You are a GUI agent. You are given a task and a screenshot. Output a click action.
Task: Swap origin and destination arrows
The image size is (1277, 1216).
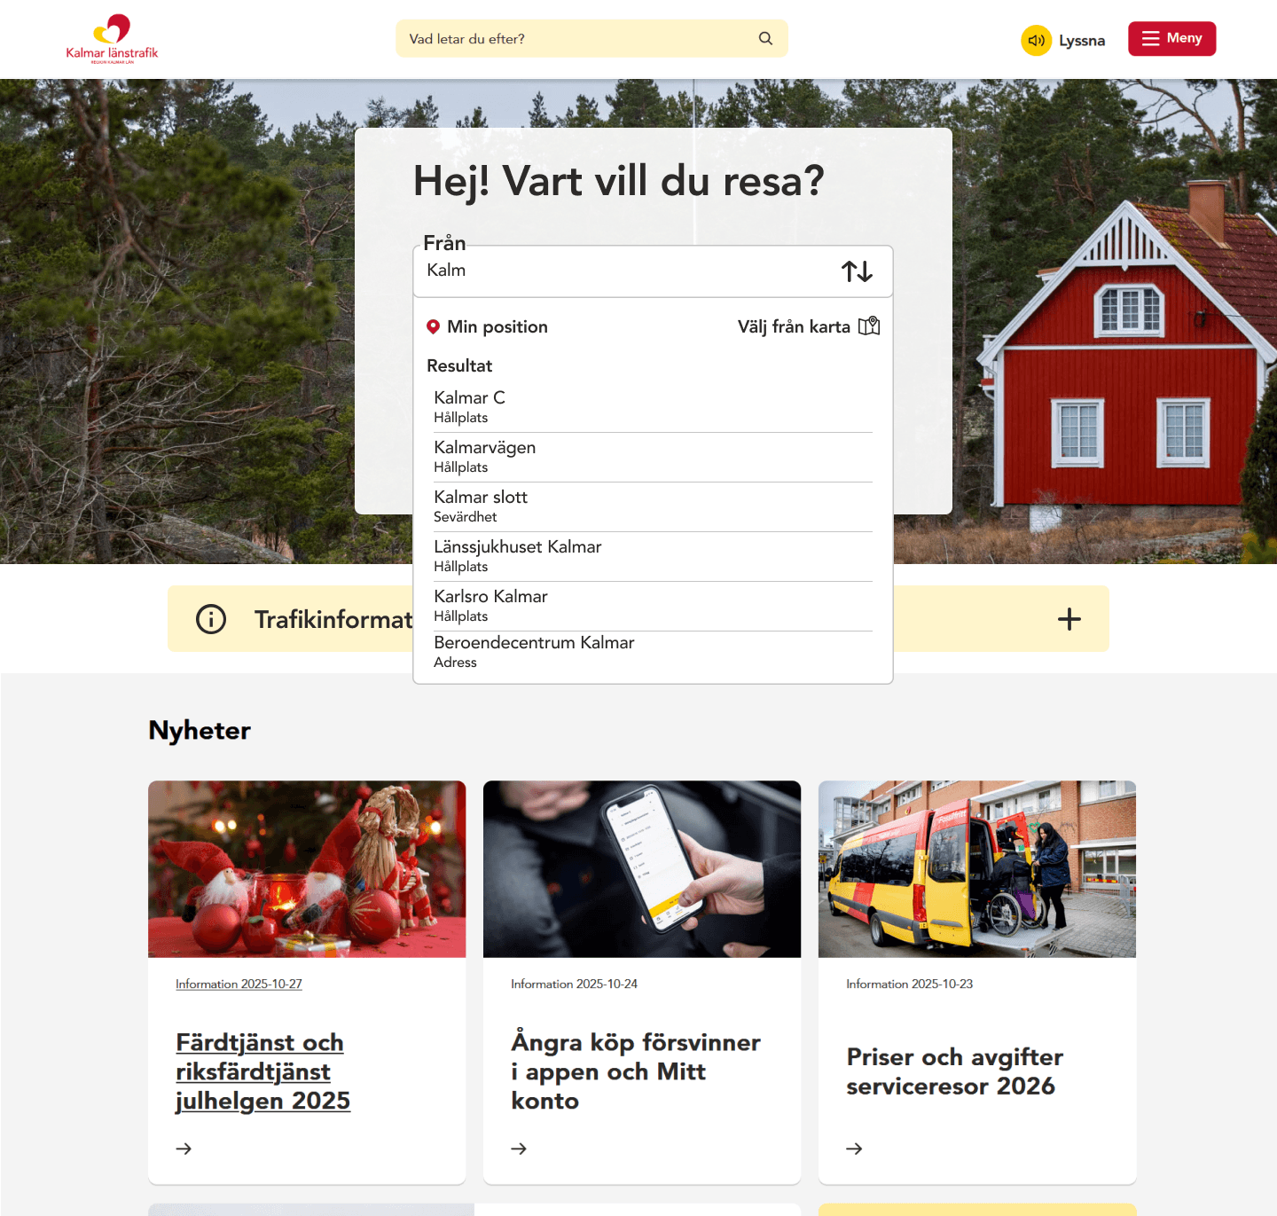(x=857, y=271)
